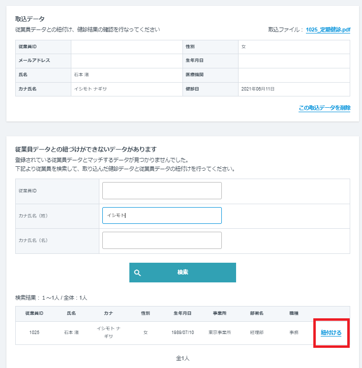Click the カナ氏名（姓） field containing イシモト
362x368 pixels.
point(162,215)
